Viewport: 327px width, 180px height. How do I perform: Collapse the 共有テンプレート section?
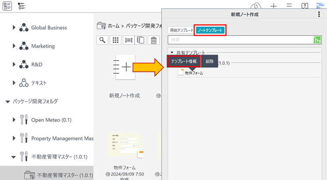tap(172, 52)
